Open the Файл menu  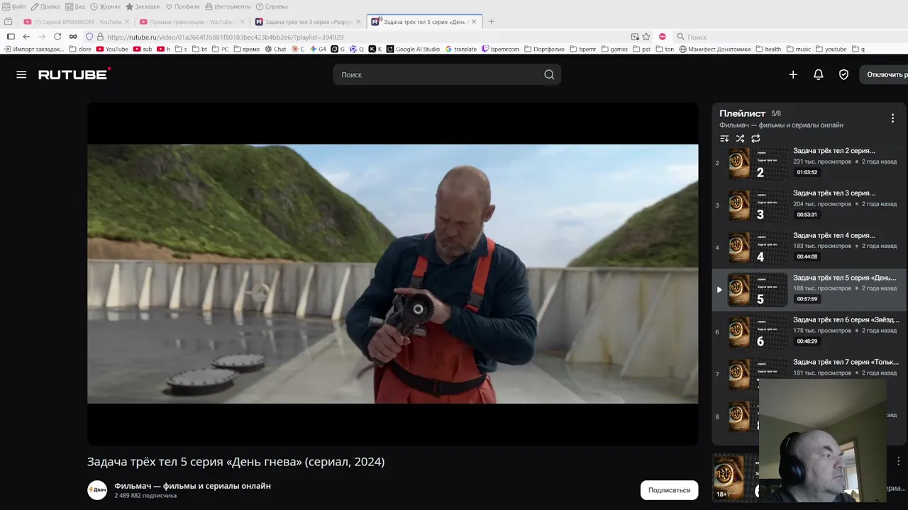14,6
